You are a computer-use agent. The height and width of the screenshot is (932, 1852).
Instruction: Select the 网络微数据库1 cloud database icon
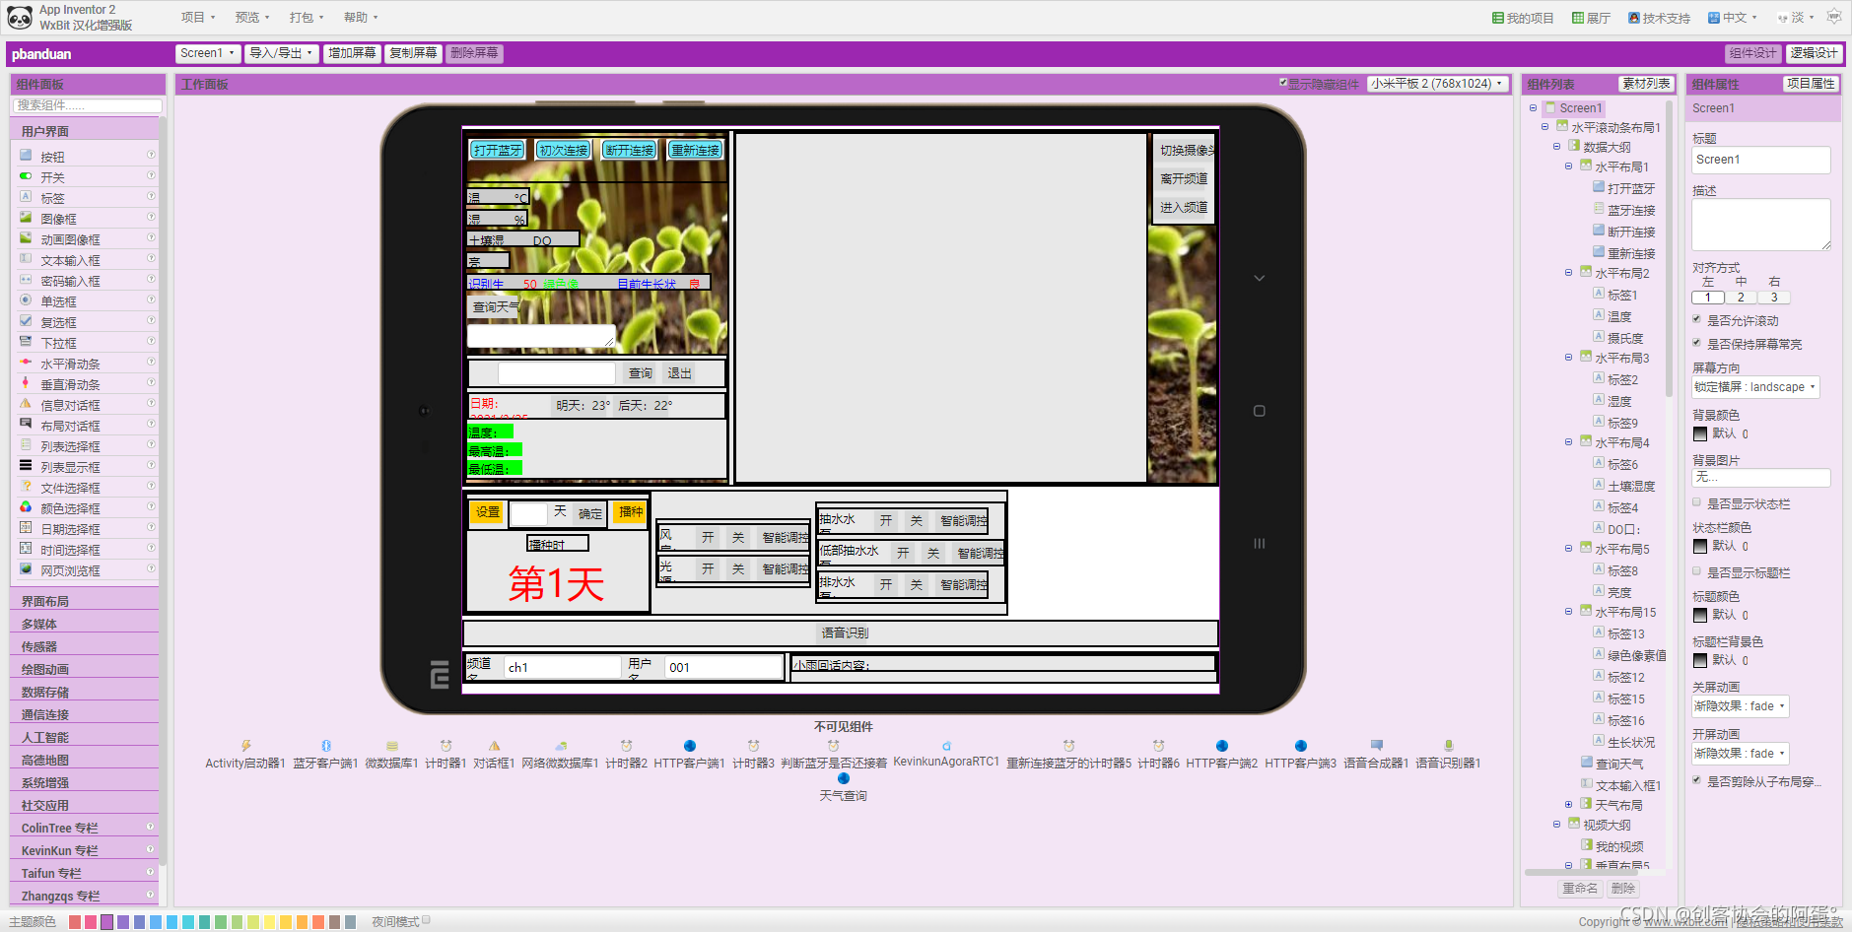pyautogui.click(x=560, y=746)
